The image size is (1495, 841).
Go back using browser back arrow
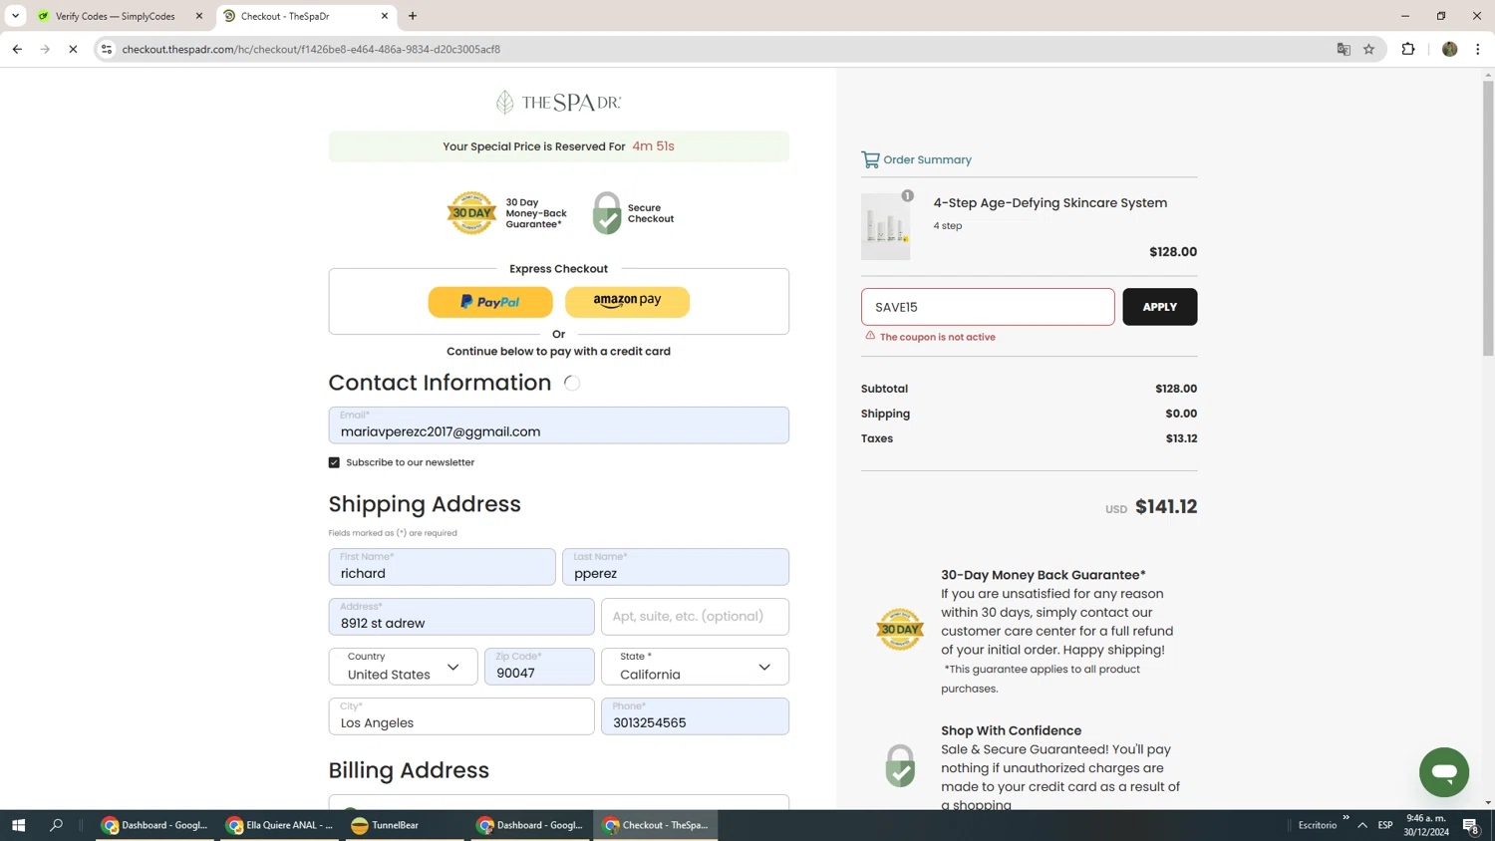point(17,49)
